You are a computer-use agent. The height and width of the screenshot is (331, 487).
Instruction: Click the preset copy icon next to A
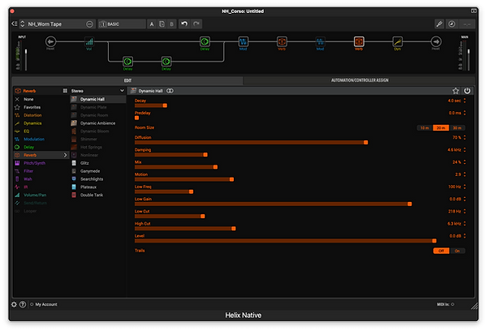point(162,24)
